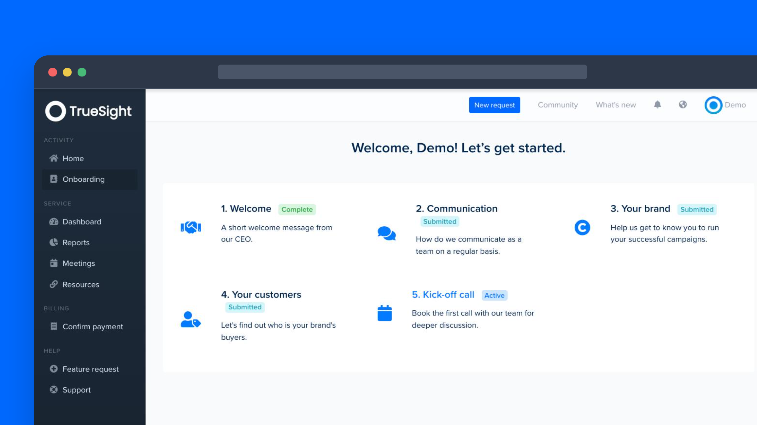Click the yellow minimize window button
This screenshot has height=425, width=757.
point(67,72)
